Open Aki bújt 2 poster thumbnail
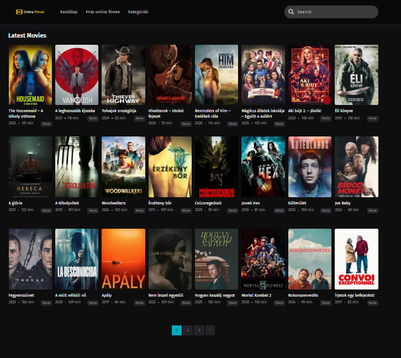The width and height of the screenshot is (401, 358). tap(310, 75)
